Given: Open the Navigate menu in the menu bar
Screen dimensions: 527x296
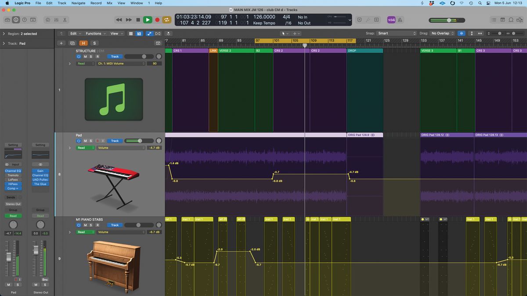Looking at the screenshot, I should 78,3.
